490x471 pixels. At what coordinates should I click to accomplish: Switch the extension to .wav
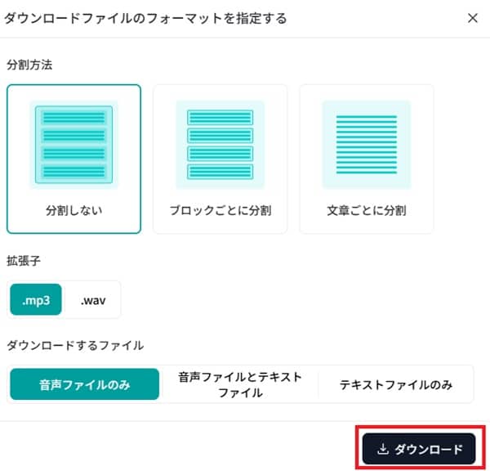(92, 300)
